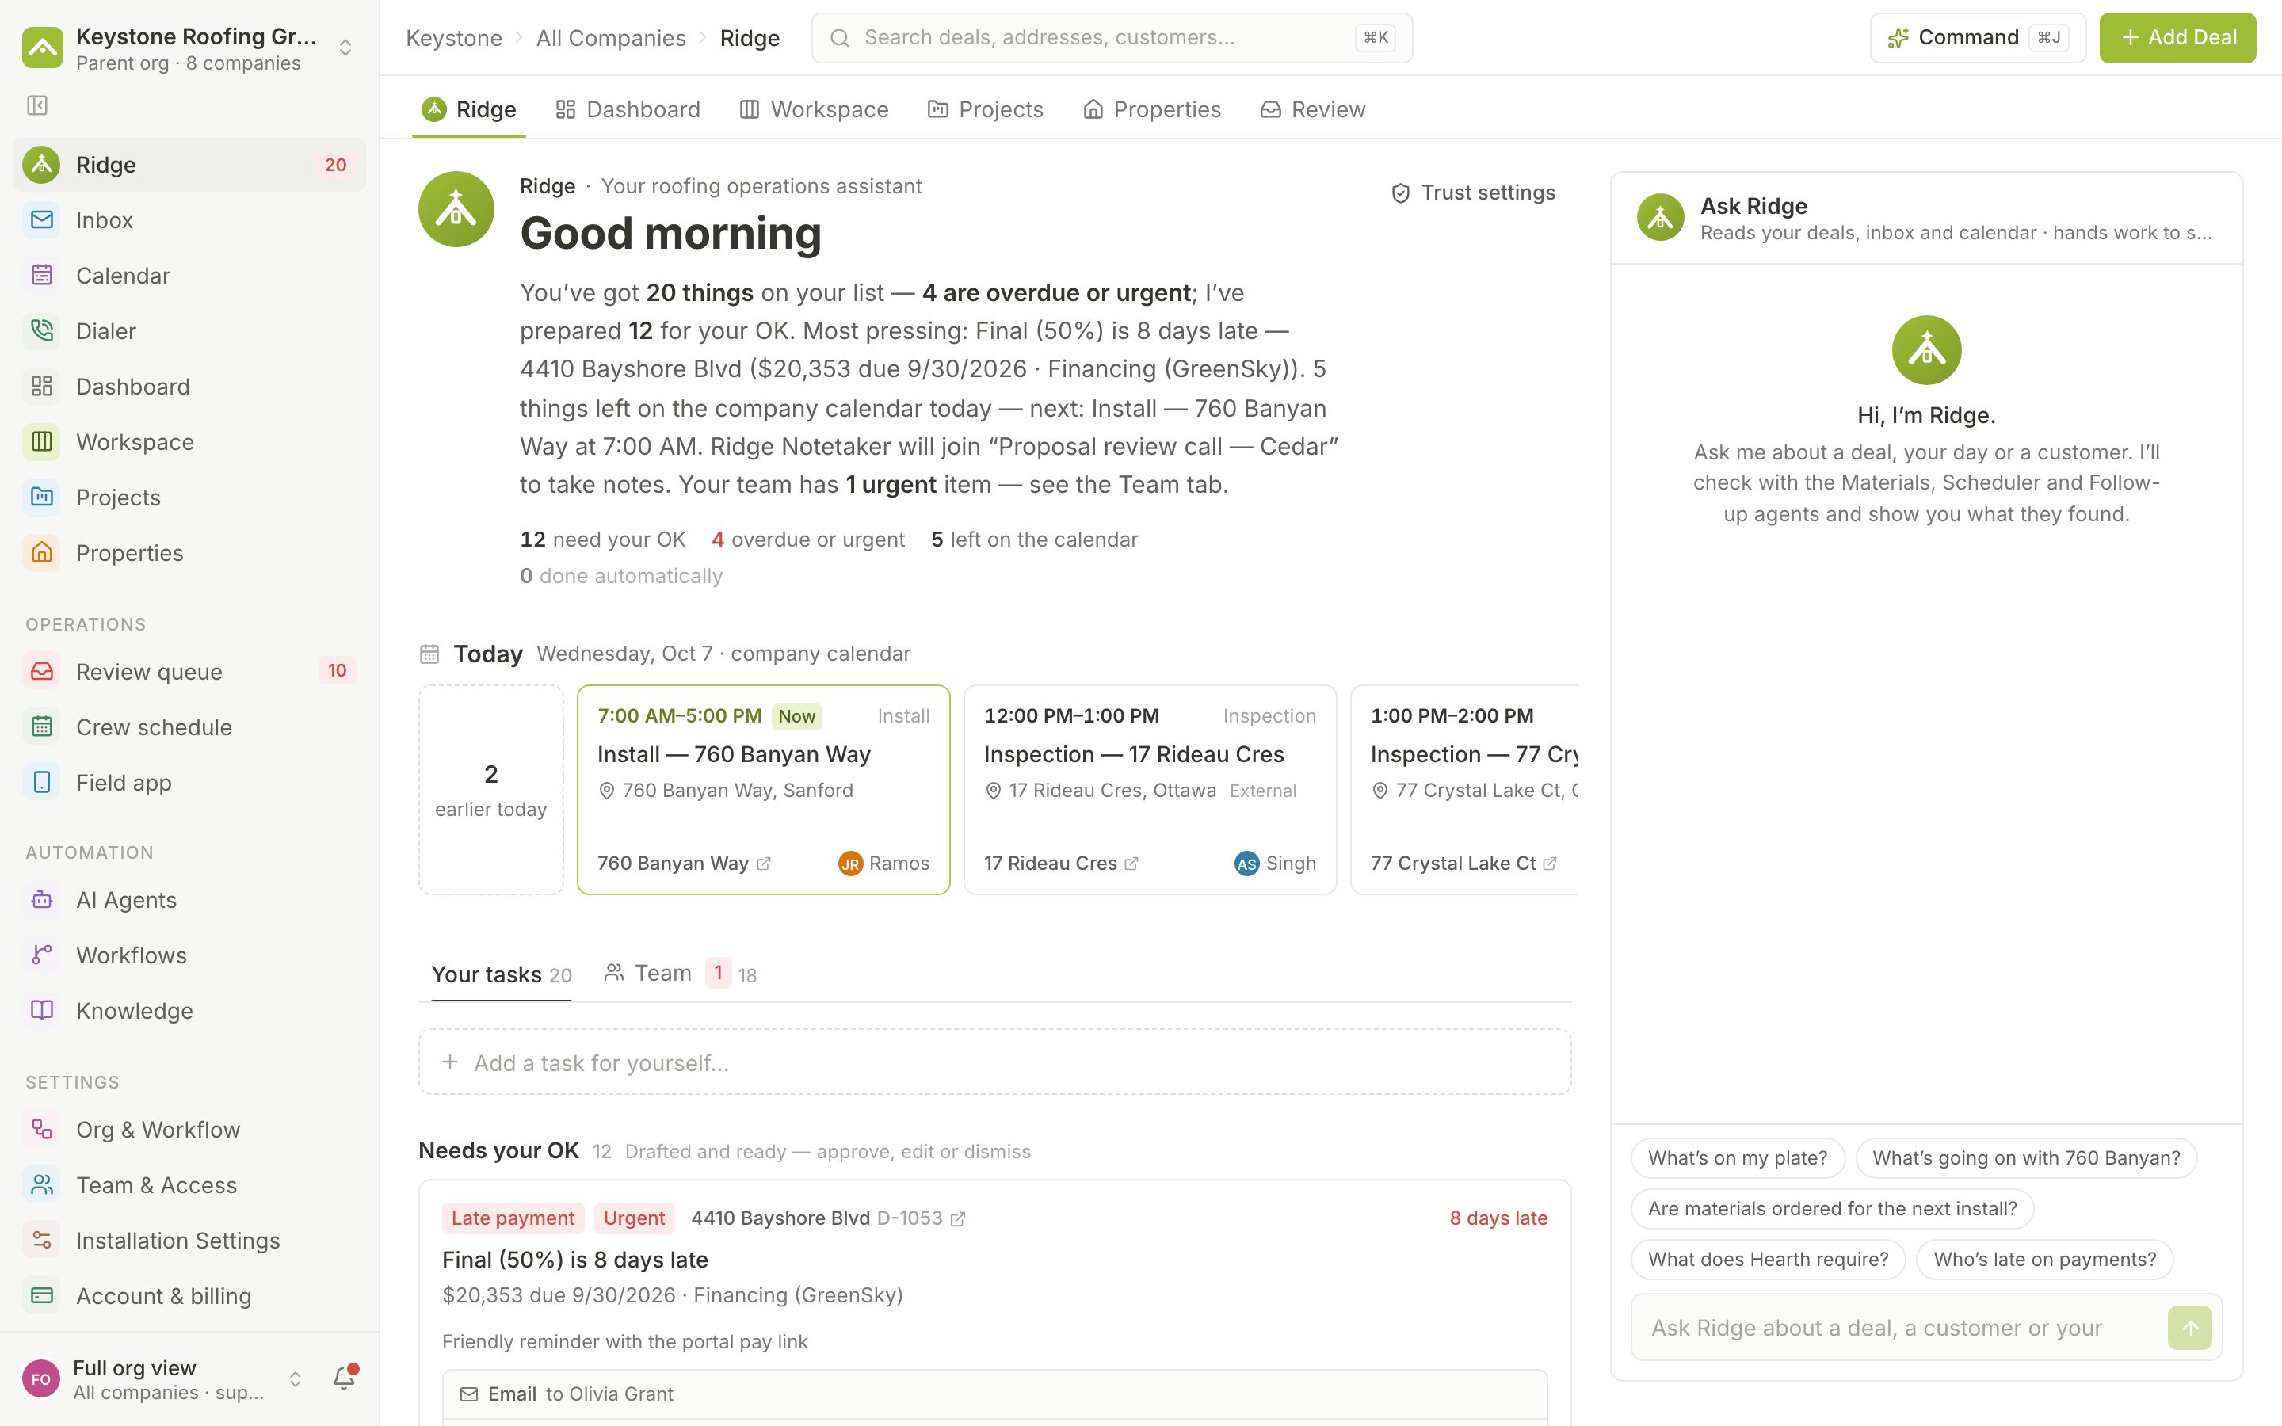Image resolution: width=2282 pixels, height=1426 pixels.
Task: Select the Your tasks tab
Action: (501, 974)
